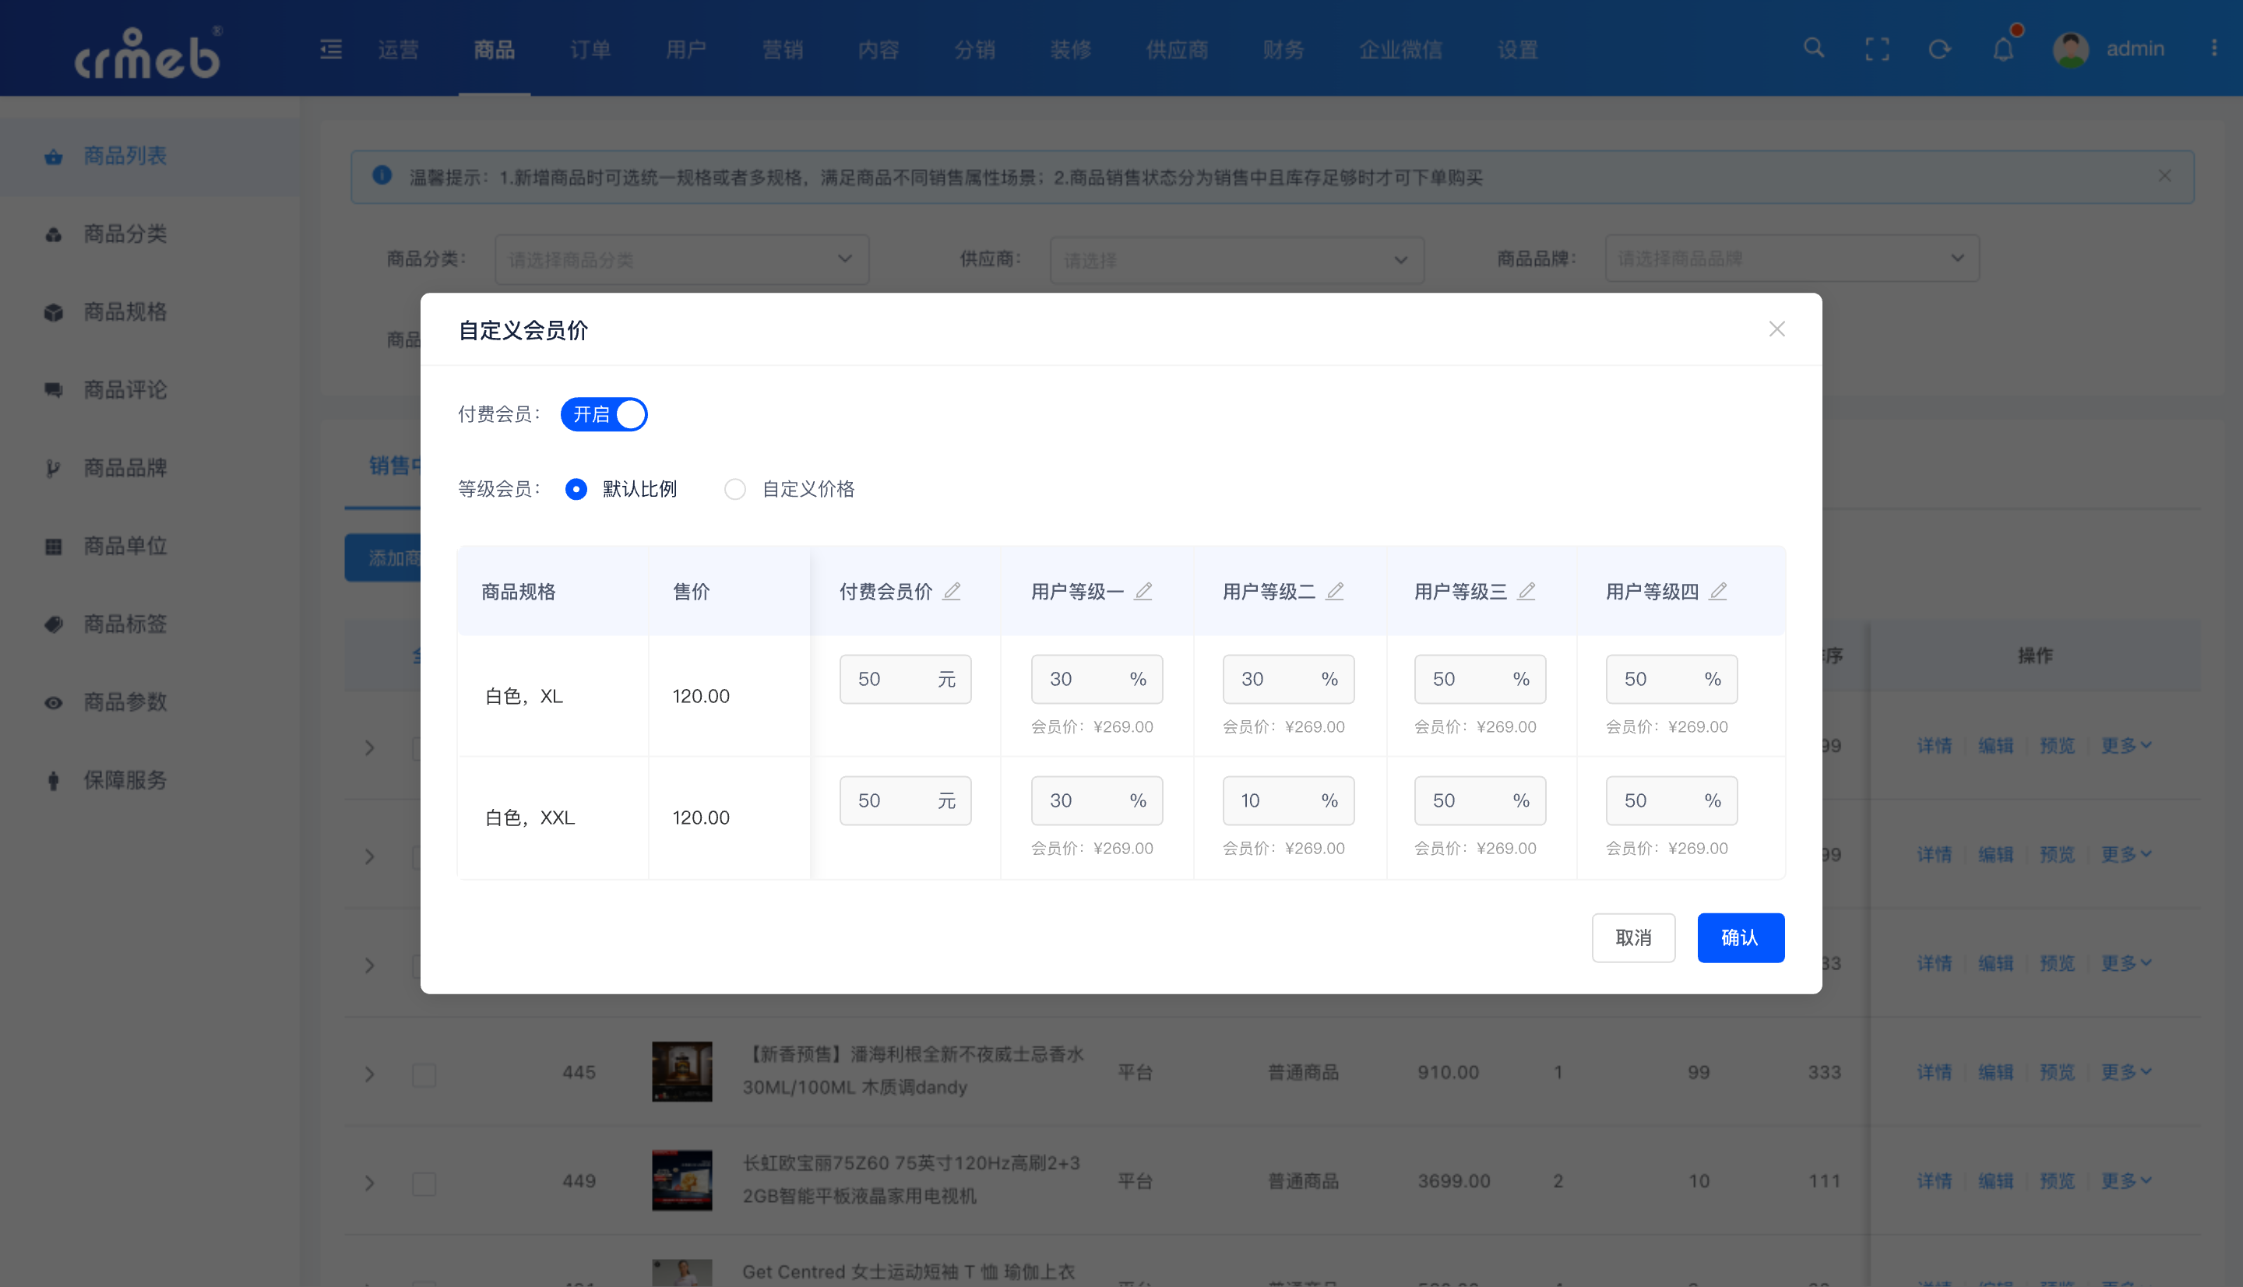Open the 供应商 select dropdown
Viewport: 2243px width, 1287px height.
pos(1236,260)
